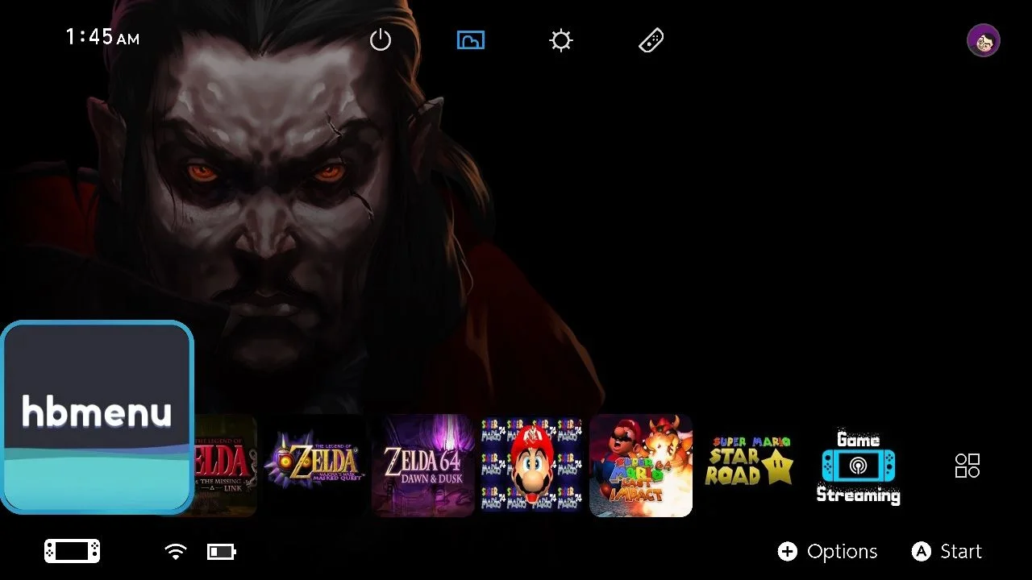Viewport: 1032px width, 580px height.
Task: Select the Super Mario Star Road tile
Action: [750, 466]
